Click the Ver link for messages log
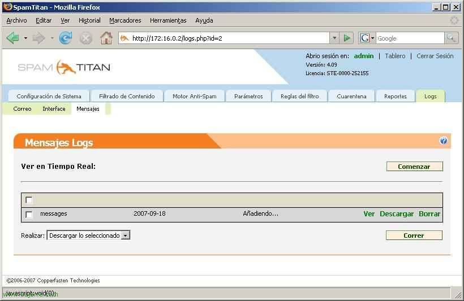464x301 pixels. [369, 214]
